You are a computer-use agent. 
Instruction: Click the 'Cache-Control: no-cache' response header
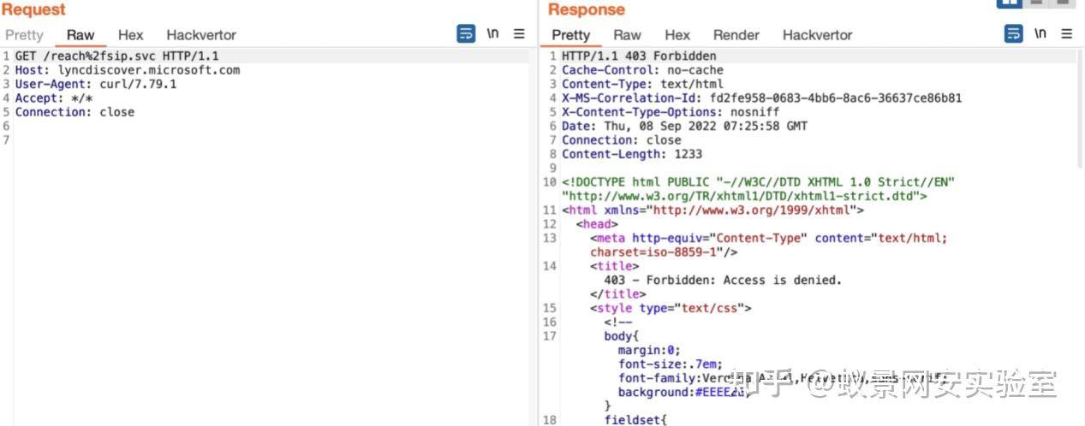(642, 70)
